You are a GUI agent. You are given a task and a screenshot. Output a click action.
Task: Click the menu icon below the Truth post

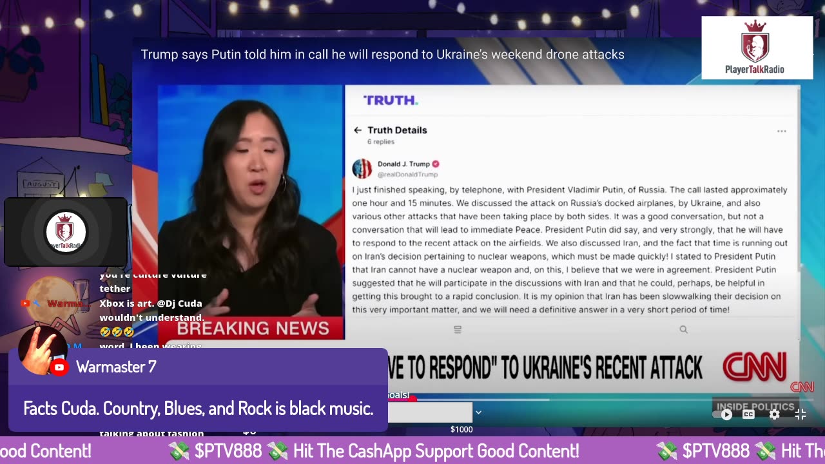(458, 329)
